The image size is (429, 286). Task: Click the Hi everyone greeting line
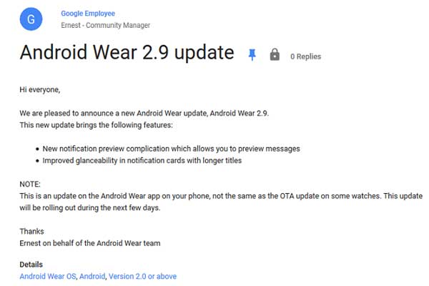click(x=40, y=90)
